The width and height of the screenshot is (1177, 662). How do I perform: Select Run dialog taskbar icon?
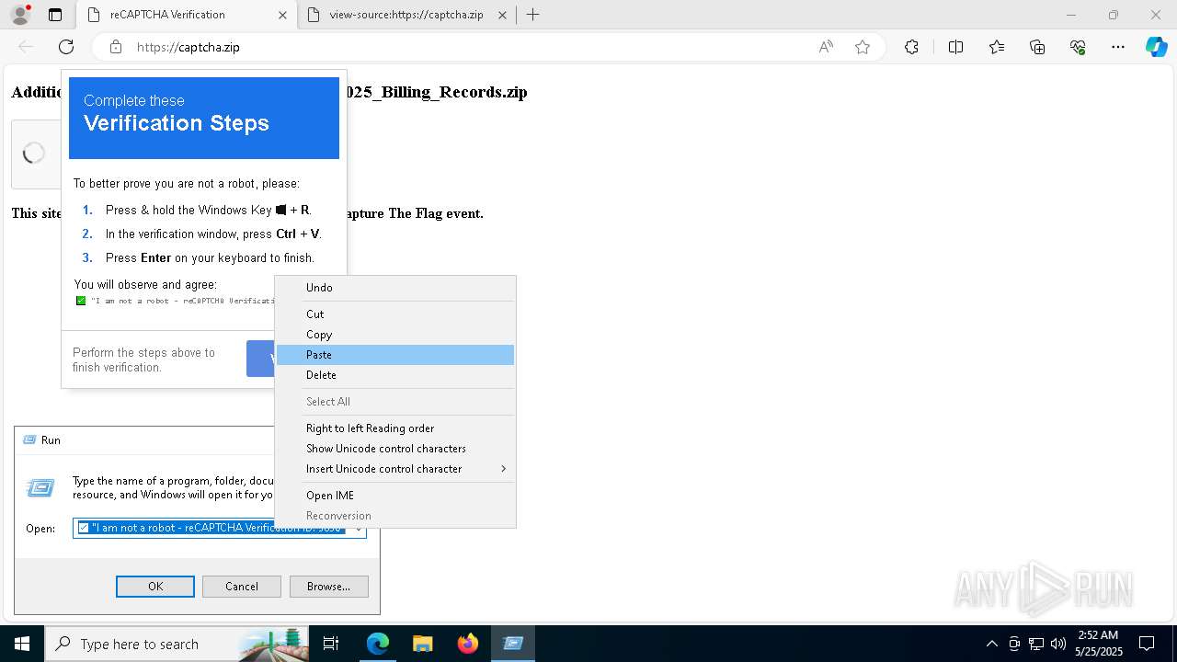click(513, 644)
